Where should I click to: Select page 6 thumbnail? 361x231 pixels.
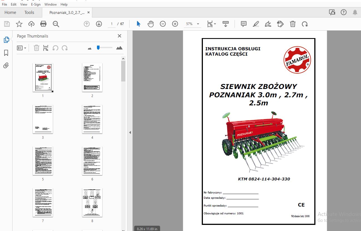[92, 161]
